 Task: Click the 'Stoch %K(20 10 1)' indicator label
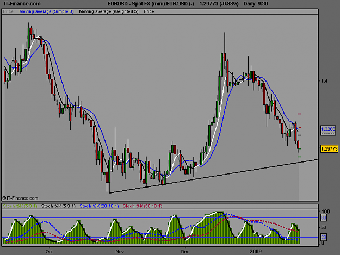99,206
